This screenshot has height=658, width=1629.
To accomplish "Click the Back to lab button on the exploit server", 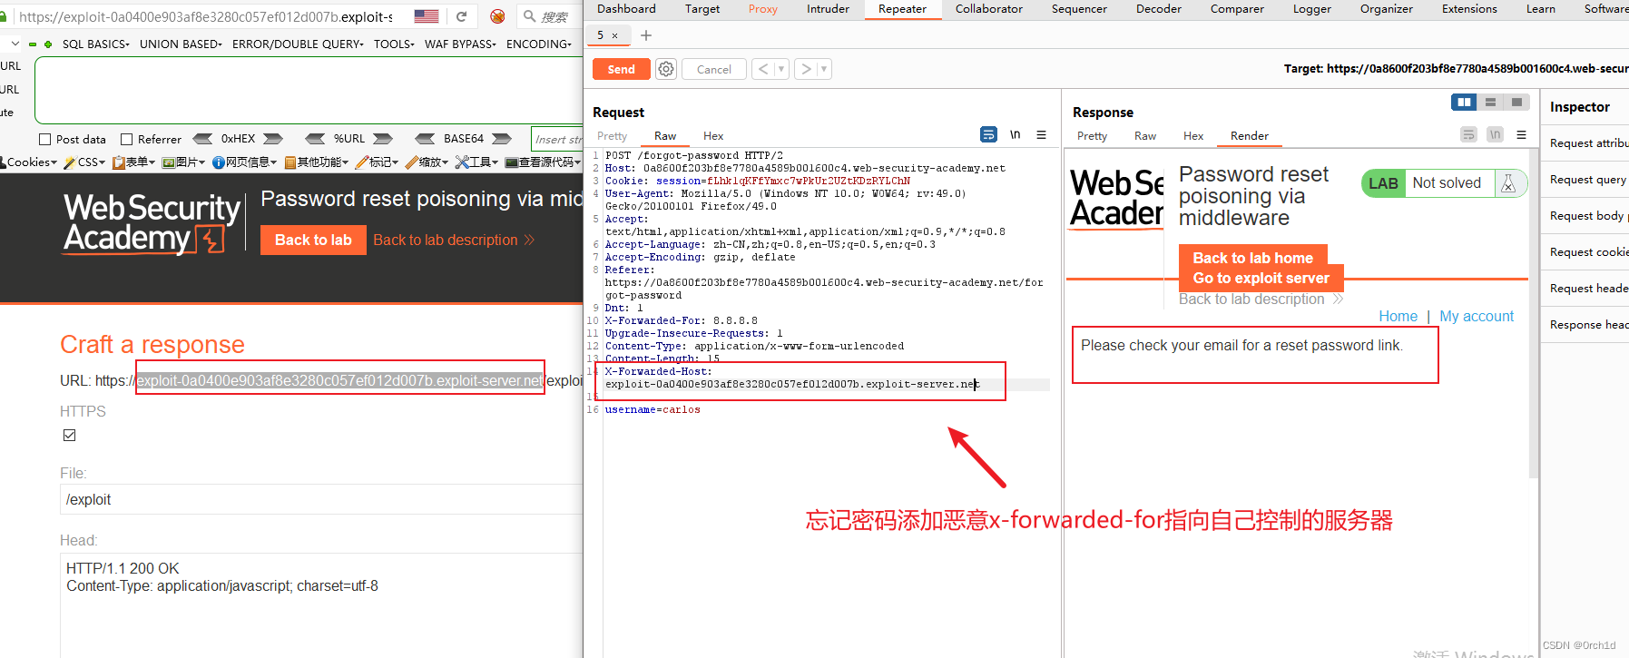I will 313,240.
